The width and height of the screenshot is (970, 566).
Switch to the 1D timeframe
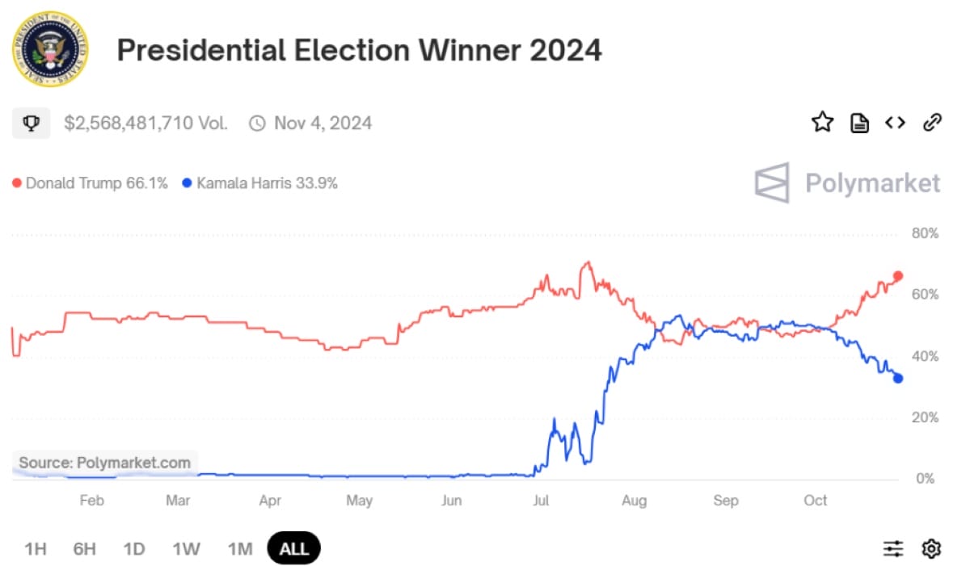[134, 548]
